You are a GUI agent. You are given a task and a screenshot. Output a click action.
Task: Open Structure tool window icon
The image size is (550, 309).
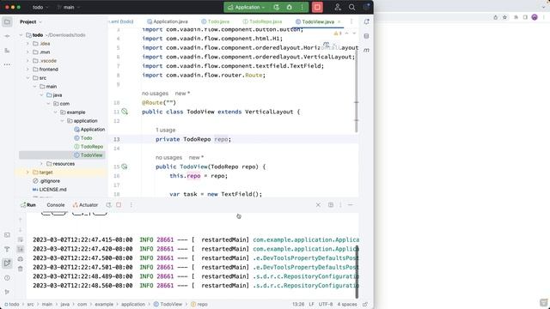point(7,51)
